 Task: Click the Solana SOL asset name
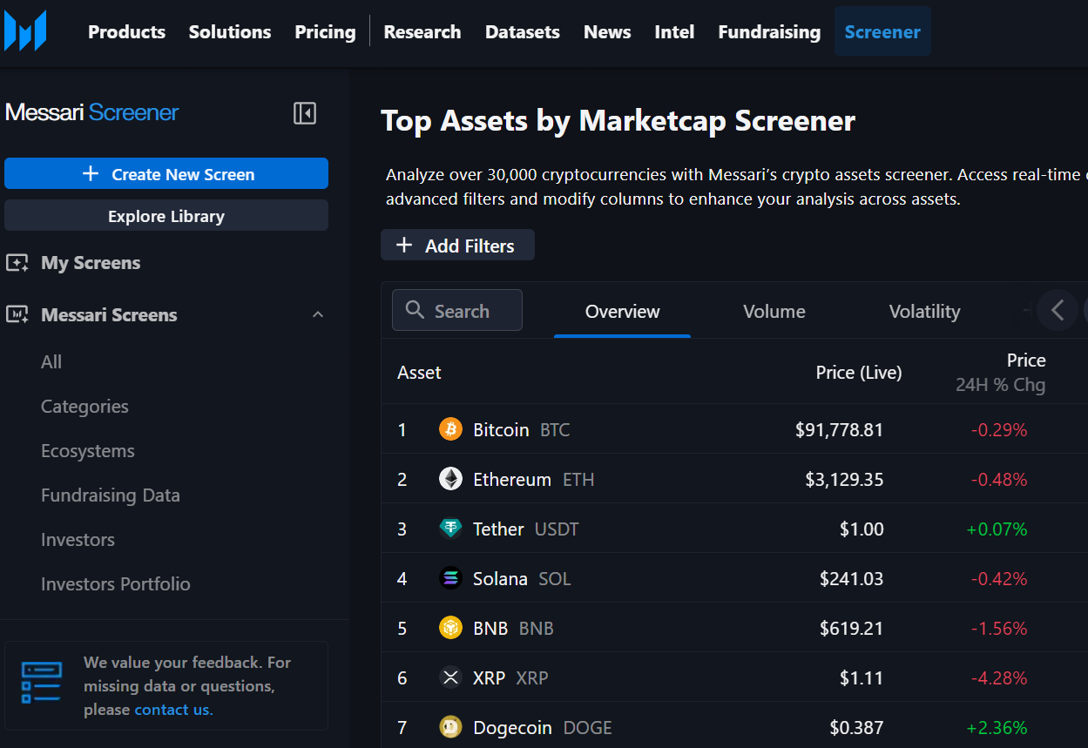(x=522, y=578)
